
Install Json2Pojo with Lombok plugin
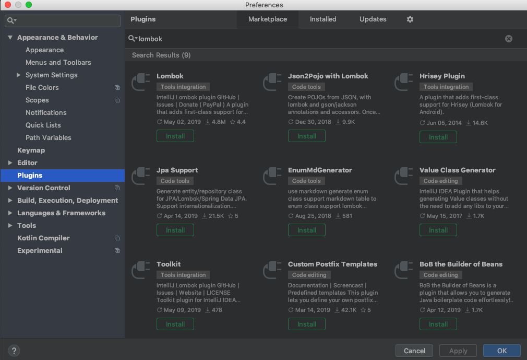coord(306,136)
